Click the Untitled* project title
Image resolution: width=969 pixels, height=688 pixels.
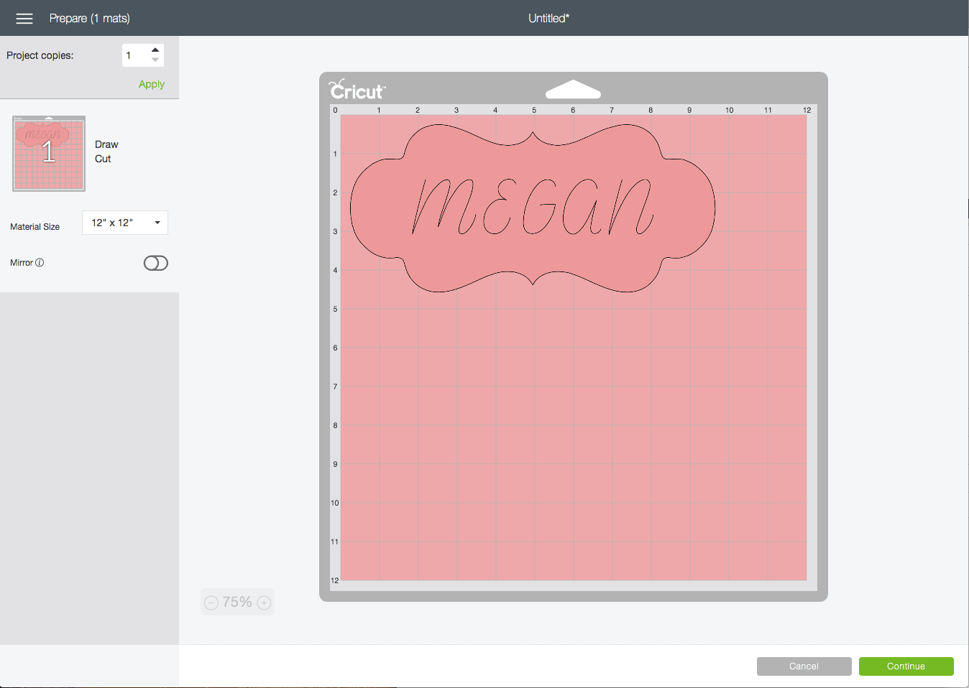[548, 19]
